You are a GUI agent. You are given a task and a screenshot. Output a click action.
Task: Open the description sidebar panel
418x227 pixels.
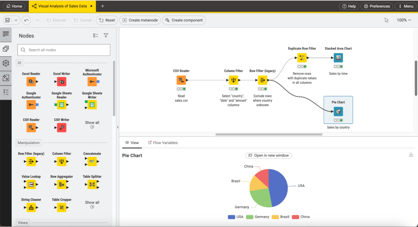click(x=6, y=34)
